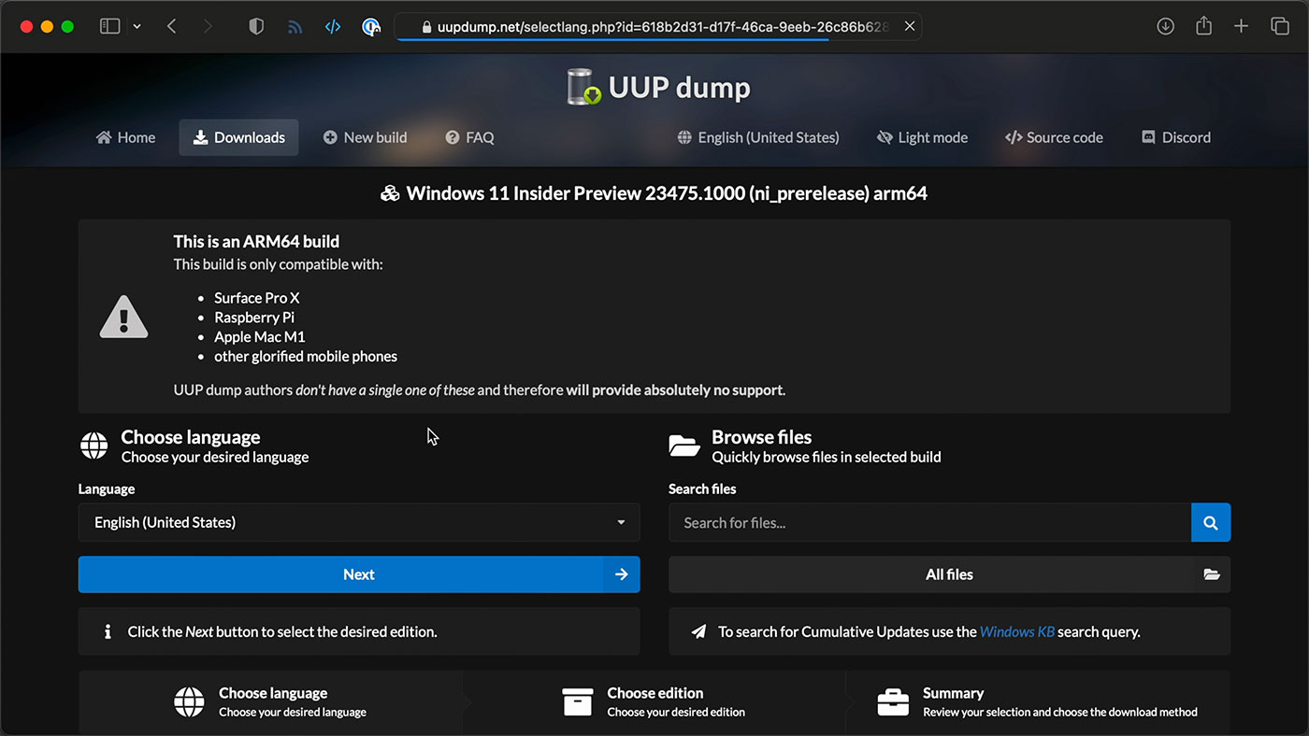
Task: Click 'Raspberry Pi' list item
Action: coord(254,318)
